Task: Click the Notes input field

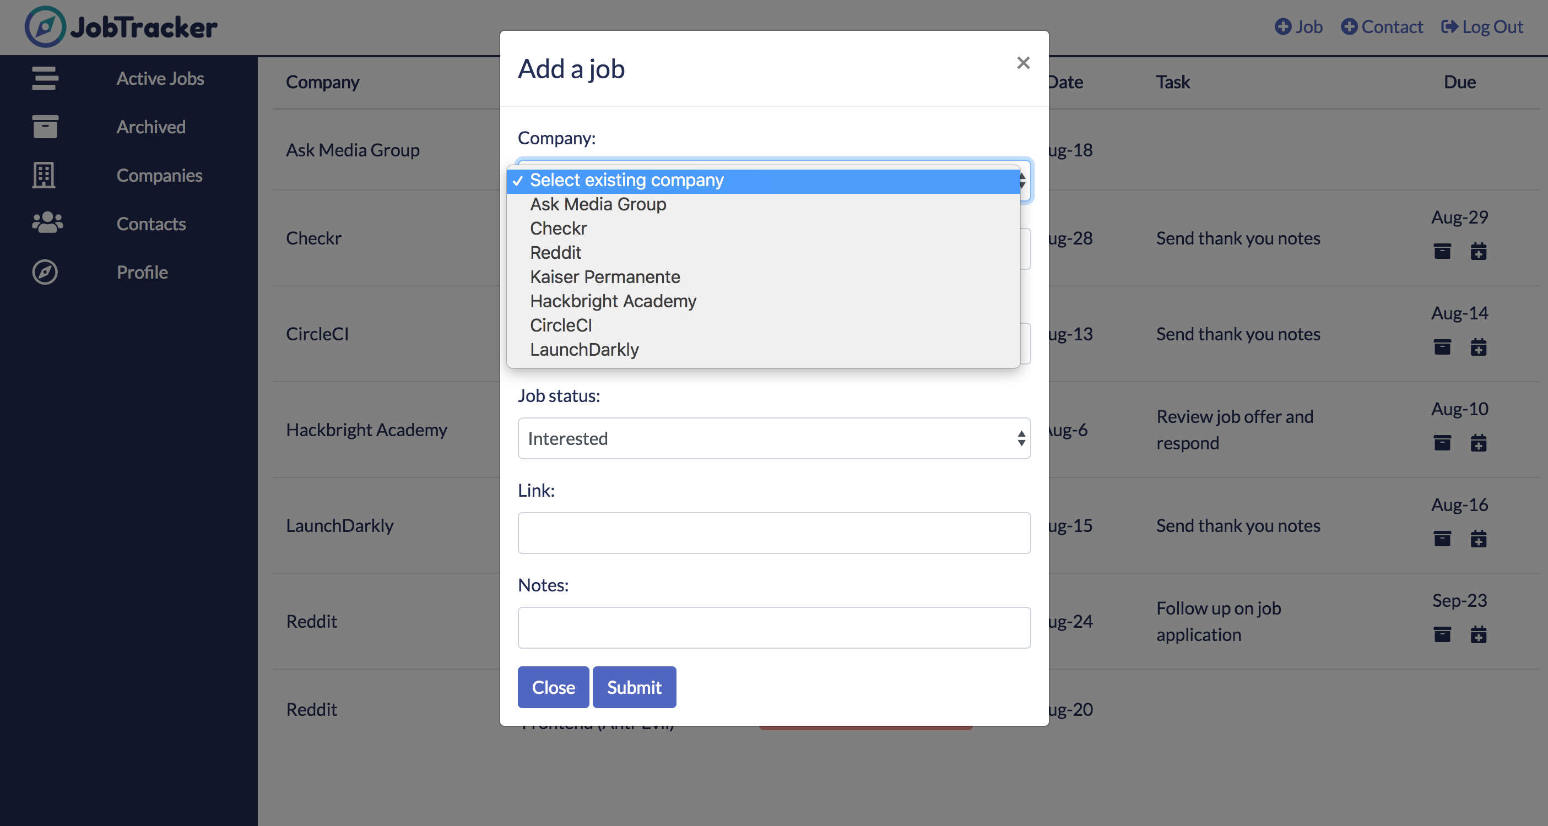Action: tap(774, 627)
